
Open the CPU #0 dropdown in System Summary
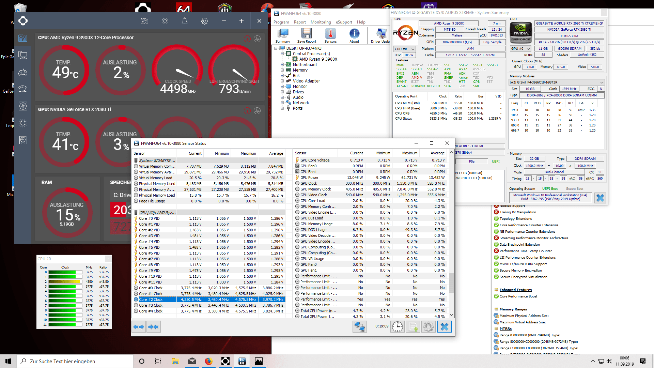tap(405, 49)
